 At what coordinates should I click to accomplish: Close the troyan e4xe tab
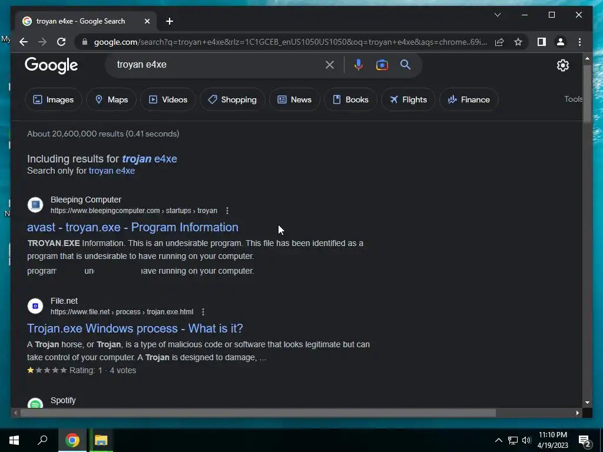tap(147, 21)
